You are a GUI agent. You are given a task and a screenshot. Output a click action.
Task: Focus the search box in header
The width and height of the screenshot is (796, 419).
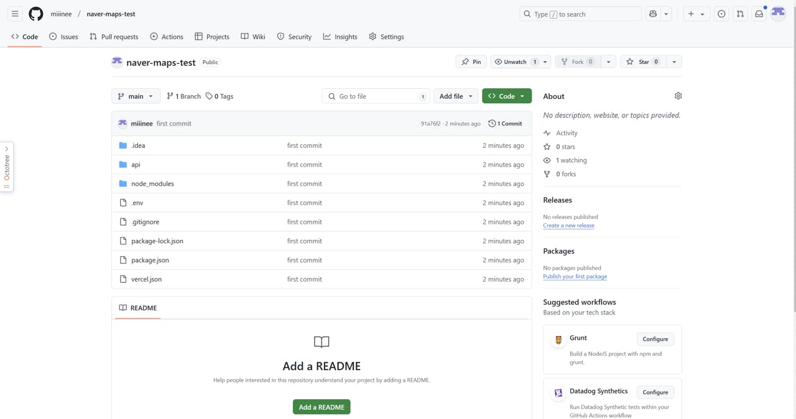point(580,14)
